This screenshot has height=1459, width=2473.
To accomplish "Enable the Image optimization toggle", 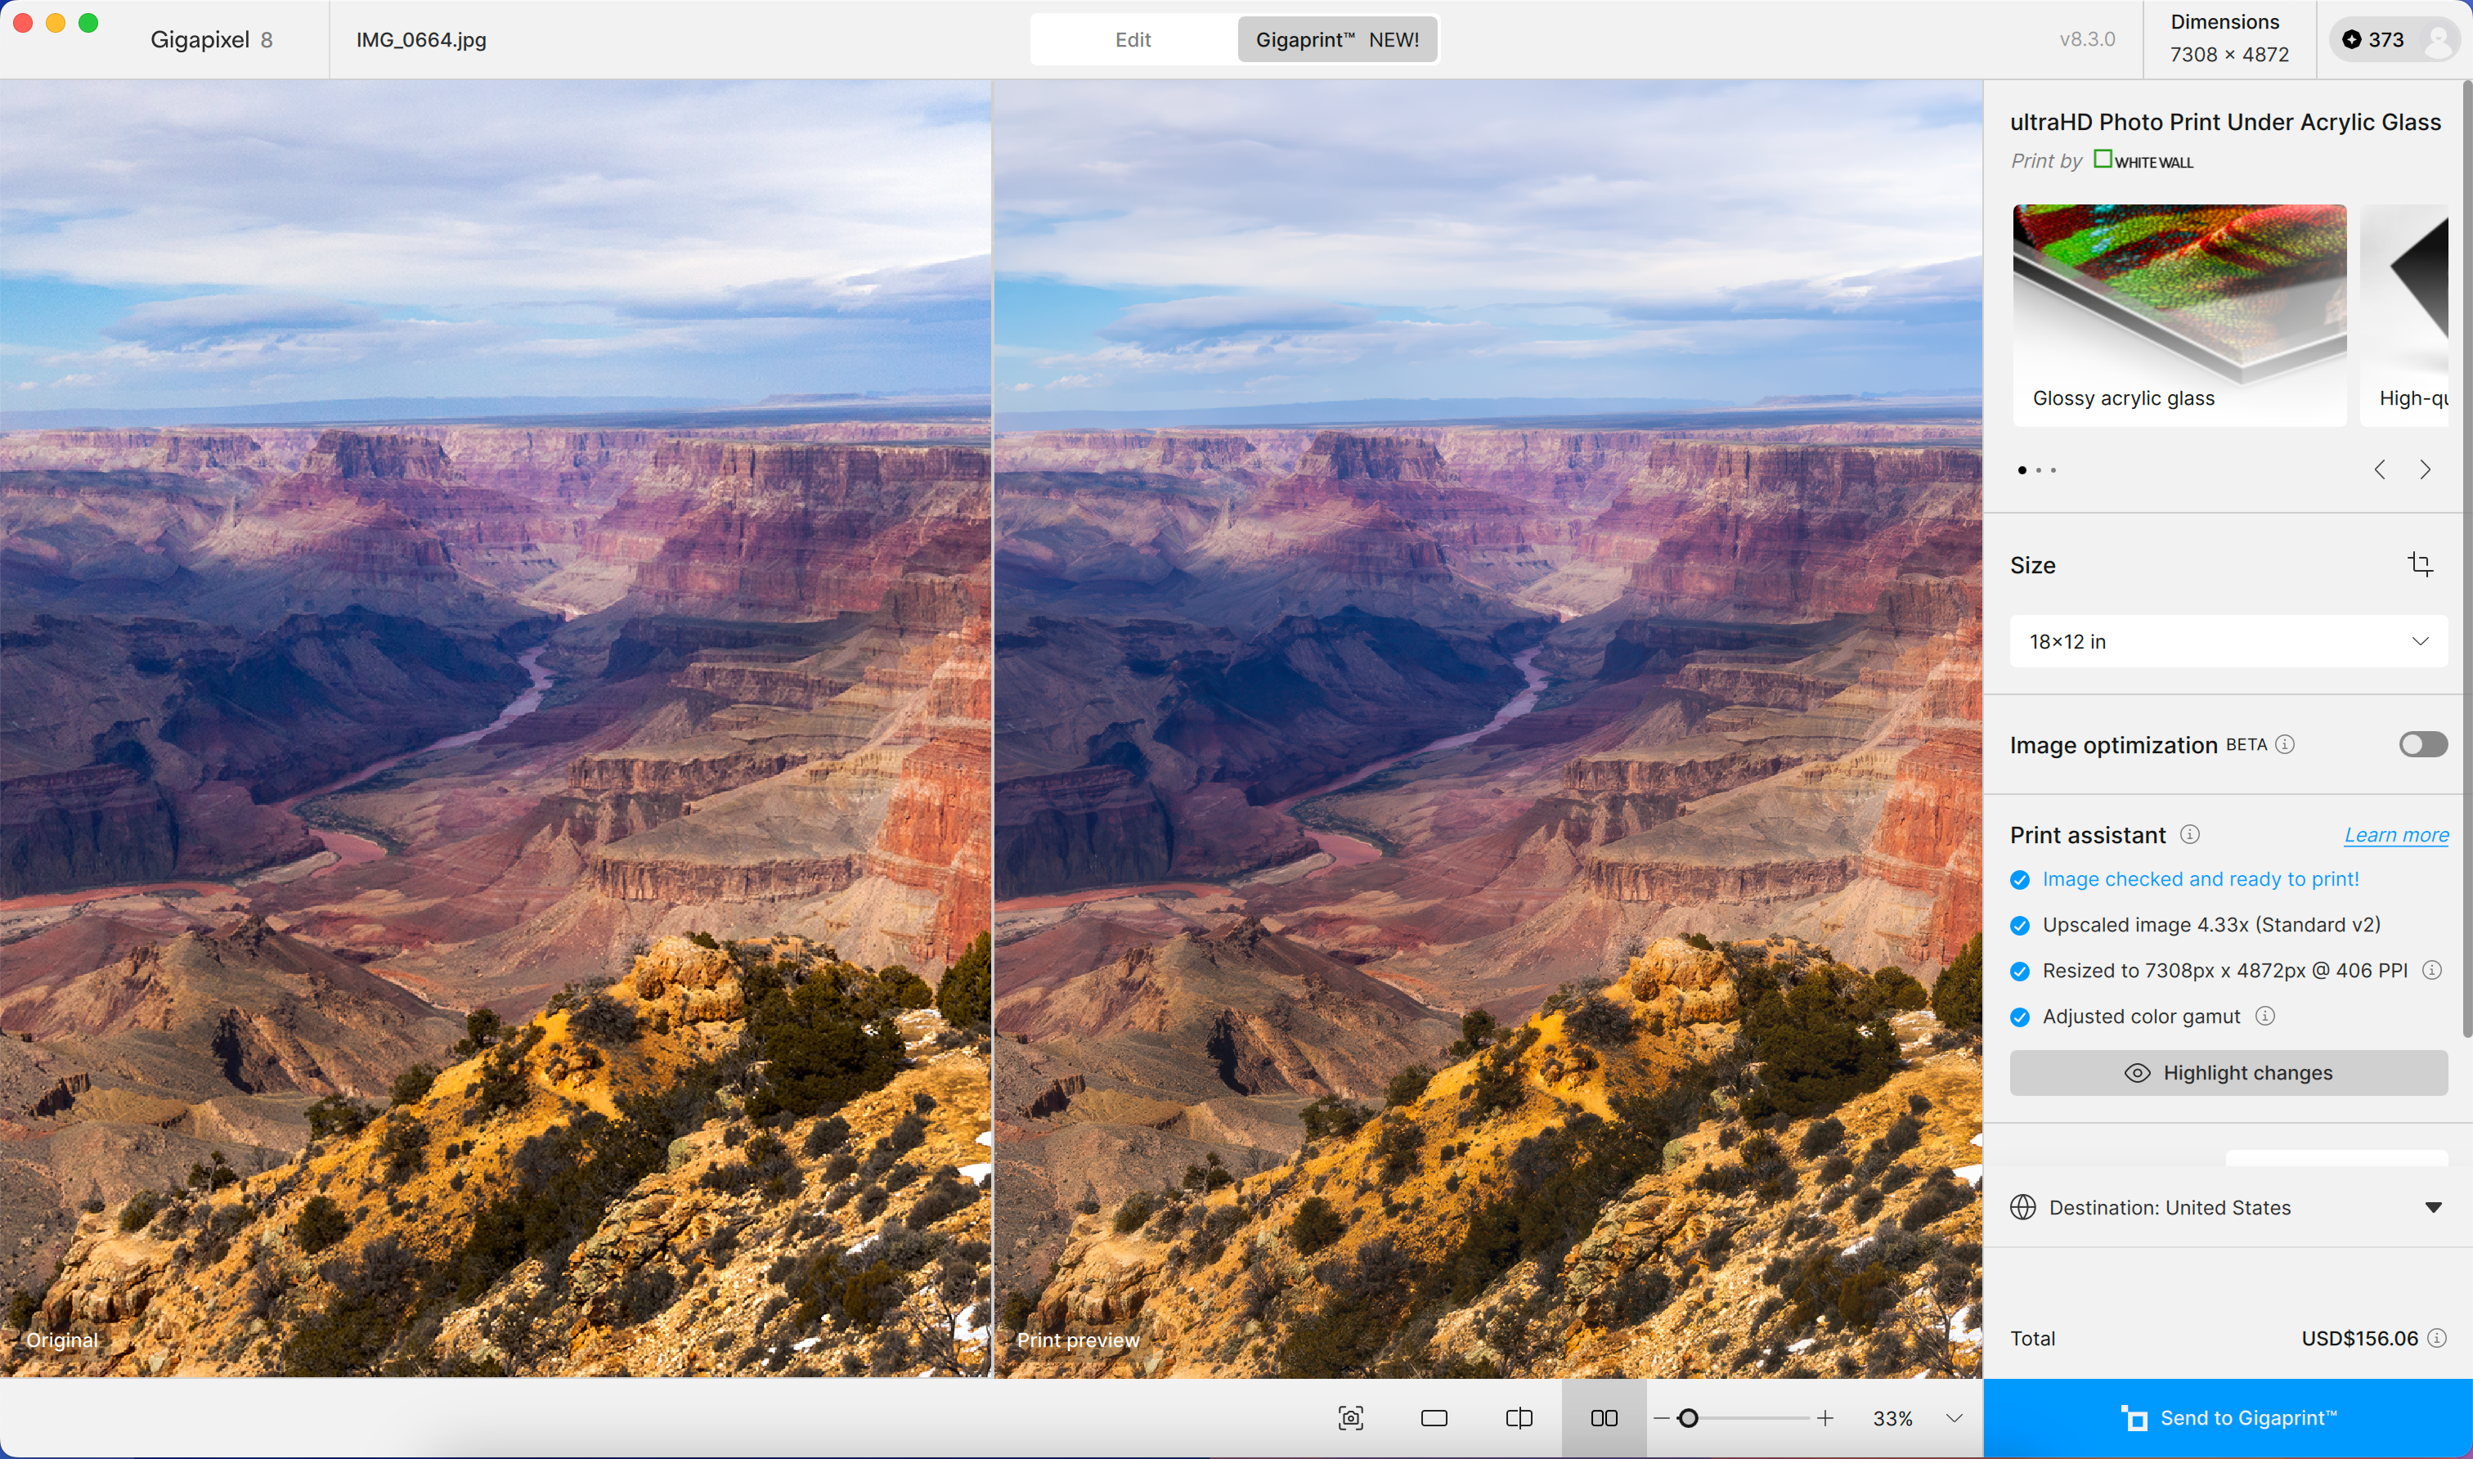I will (x=2422, y=744).
